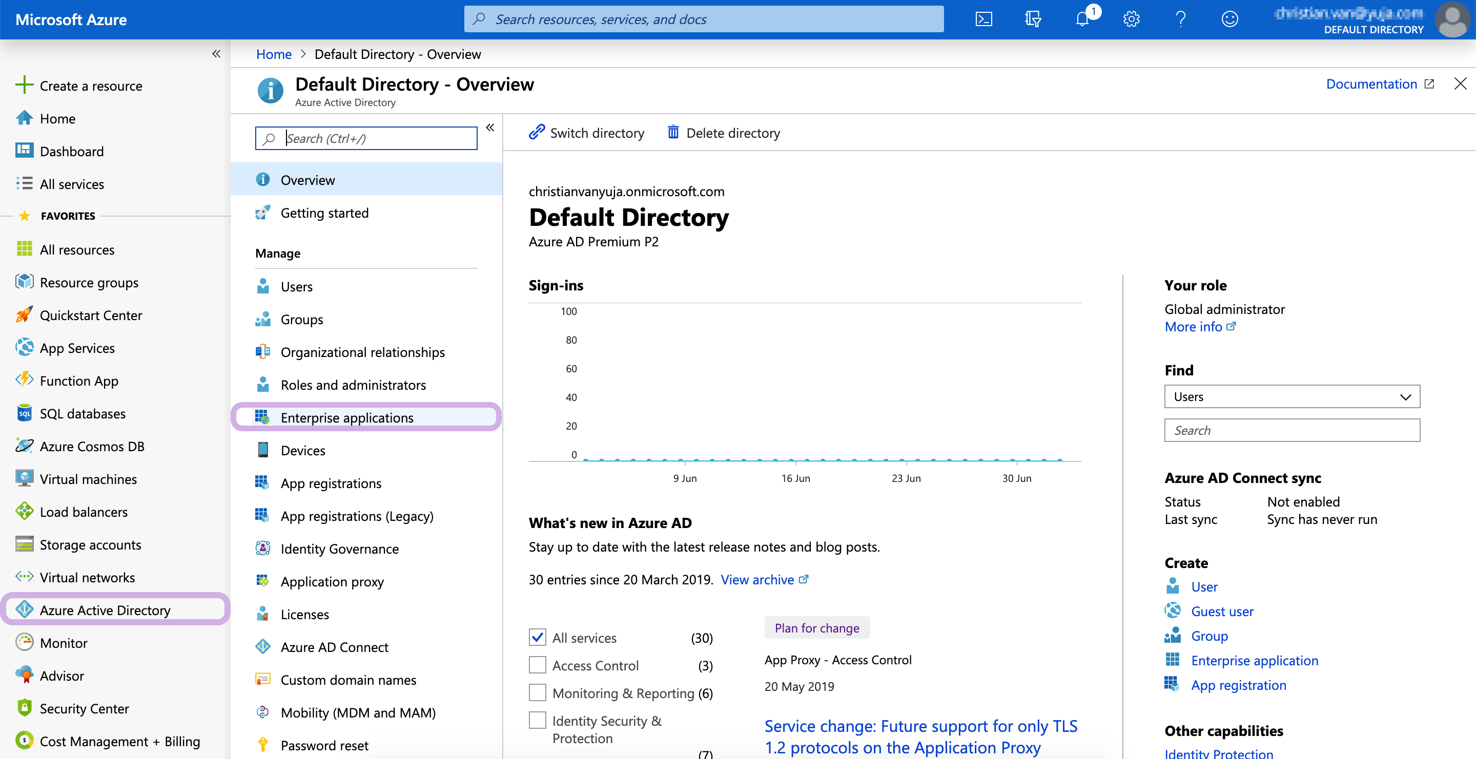Image resolution: width=1476 pixels, height=759 pixels.
Task: Click the Delete directory trash icon
Action: (673, 133)
